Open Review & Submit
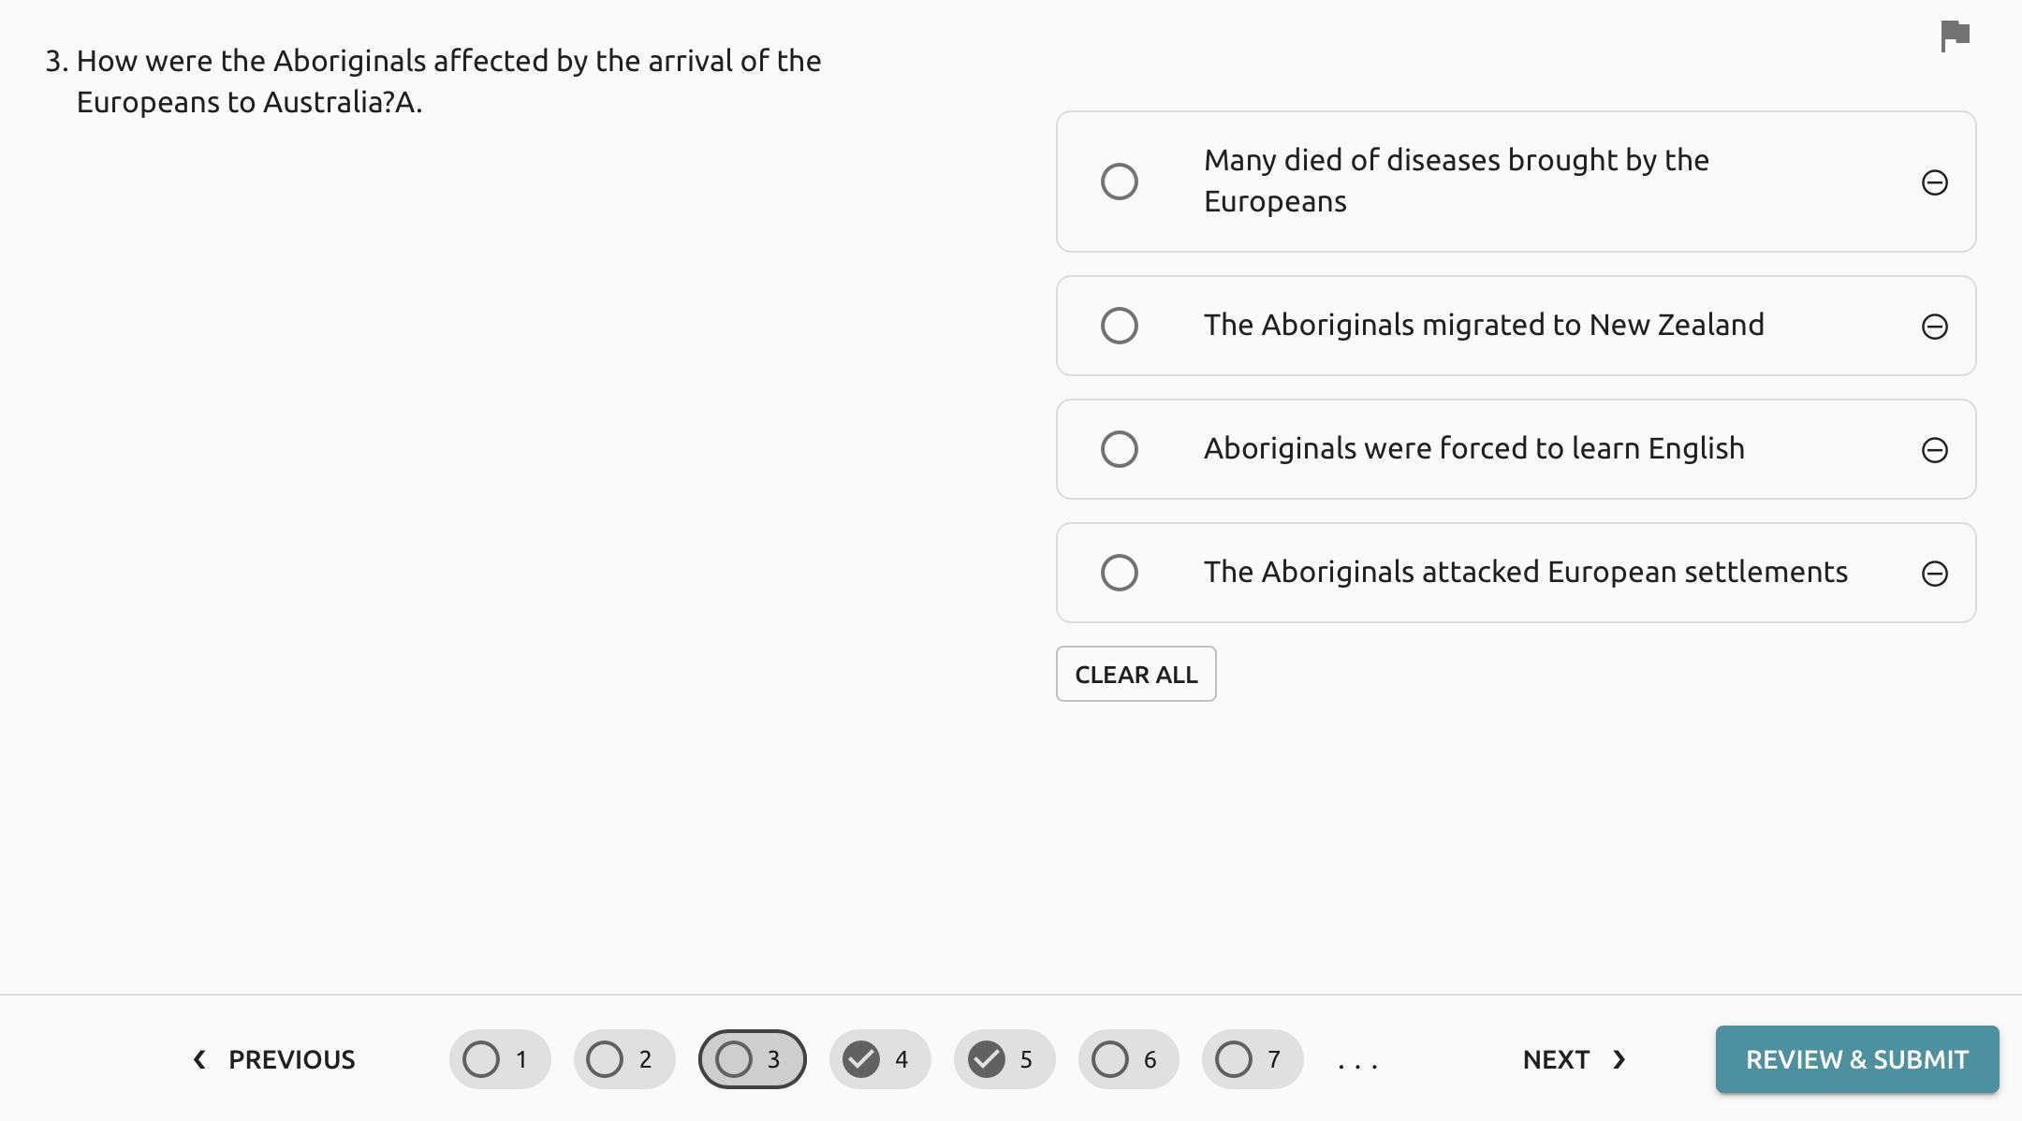Viewport: 2022px width, 1121px height. tap(1856, 1059)
